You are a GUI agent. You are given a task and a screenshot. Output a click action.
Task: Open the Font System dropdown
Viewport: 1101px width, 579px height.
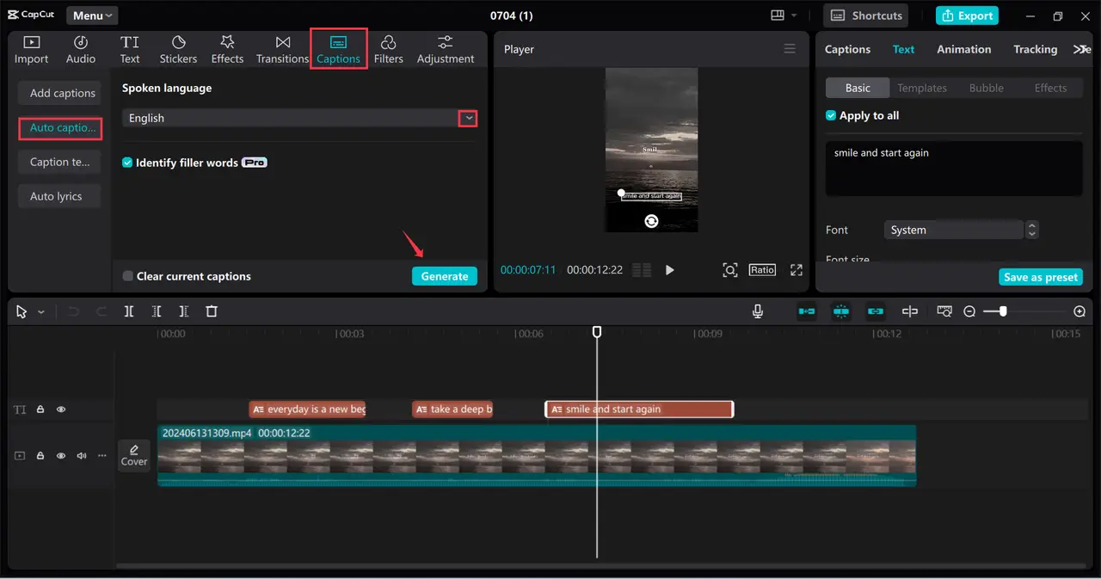(954, 230)
